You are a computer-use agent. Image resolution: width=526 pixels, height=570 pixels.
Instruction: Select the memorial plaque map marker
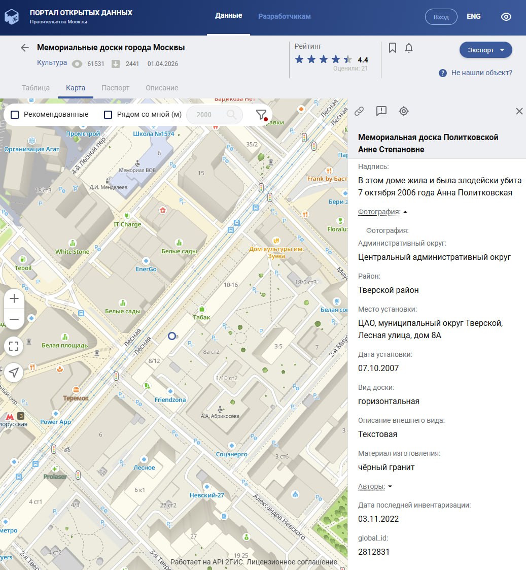[172, 336]
